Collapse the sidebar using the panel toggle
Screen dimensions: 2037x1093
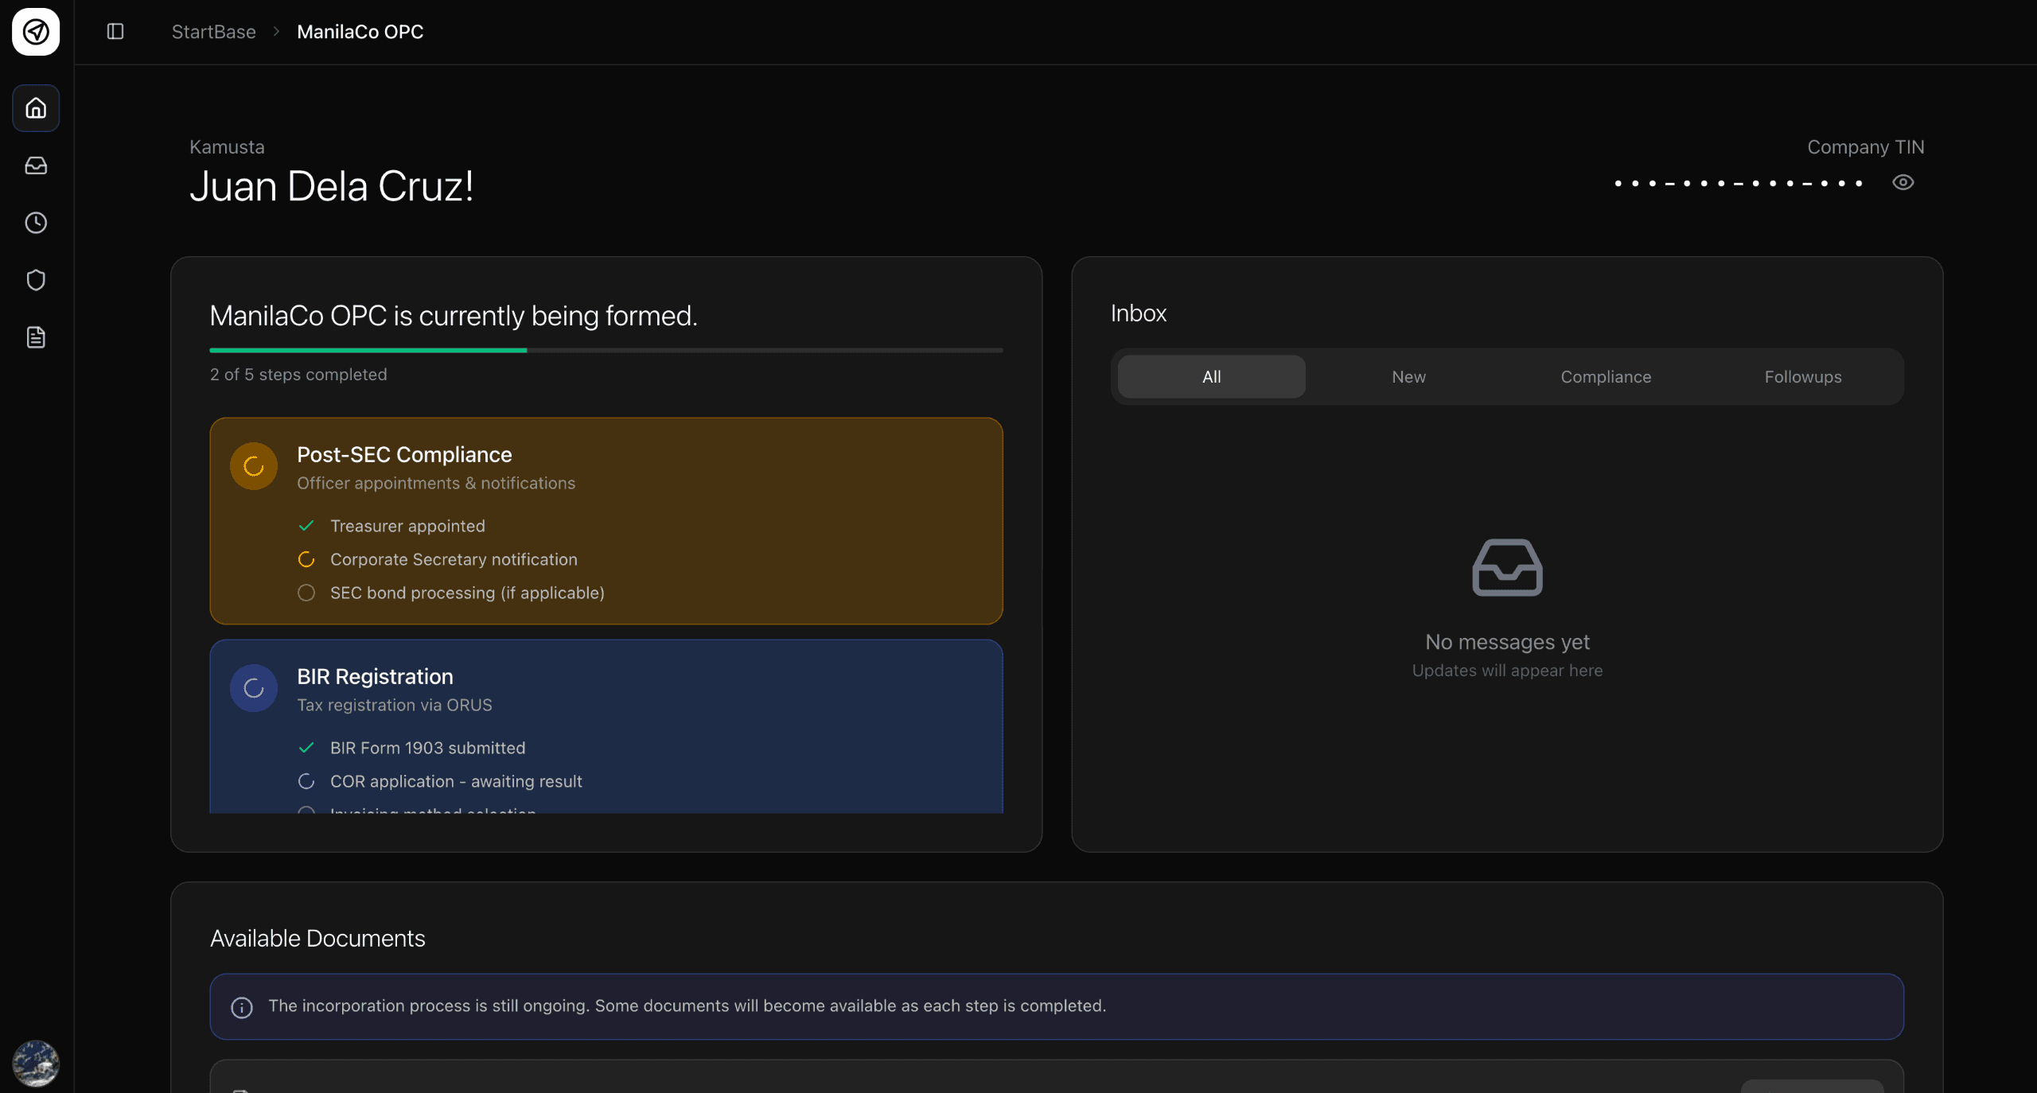[x=115, y=32]
